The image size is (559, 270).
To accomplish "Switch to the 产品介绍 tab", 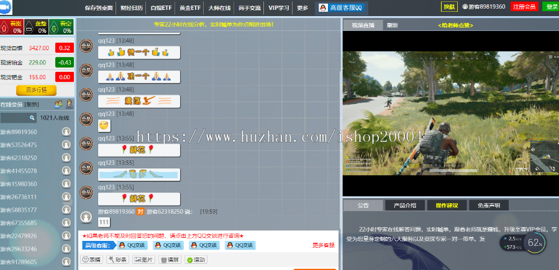I will (404, 206).
